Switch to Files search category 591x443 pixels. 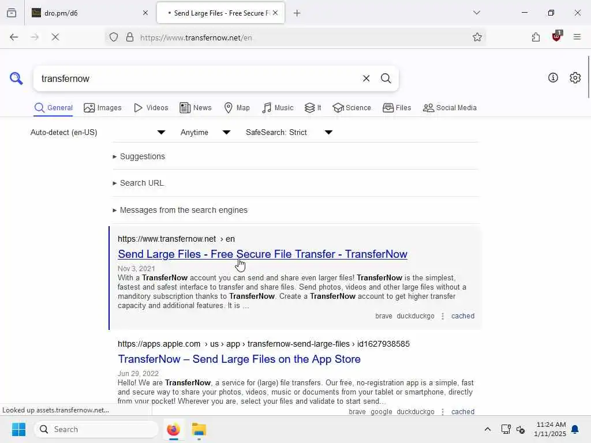pyautogui.click(x=397, y=108)
